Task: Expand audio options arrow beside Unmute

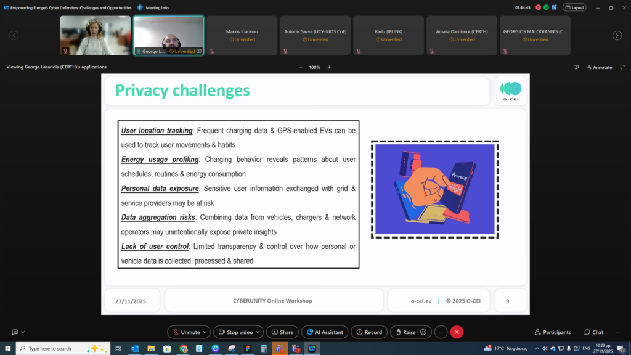Action: pyautogui.click(x=205, y=332)
